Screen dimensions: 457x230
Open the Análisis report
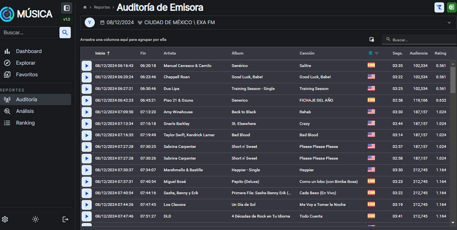coord(25,111)
